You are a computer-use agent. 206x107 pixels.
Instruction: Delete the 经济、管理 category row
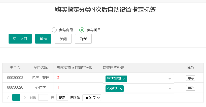pyautogui.click(x=190, y=78)
